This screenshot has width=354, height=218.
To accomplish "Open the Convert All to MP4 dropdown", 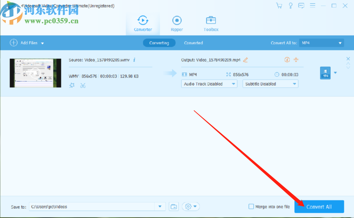I will [x=321, y=43].
